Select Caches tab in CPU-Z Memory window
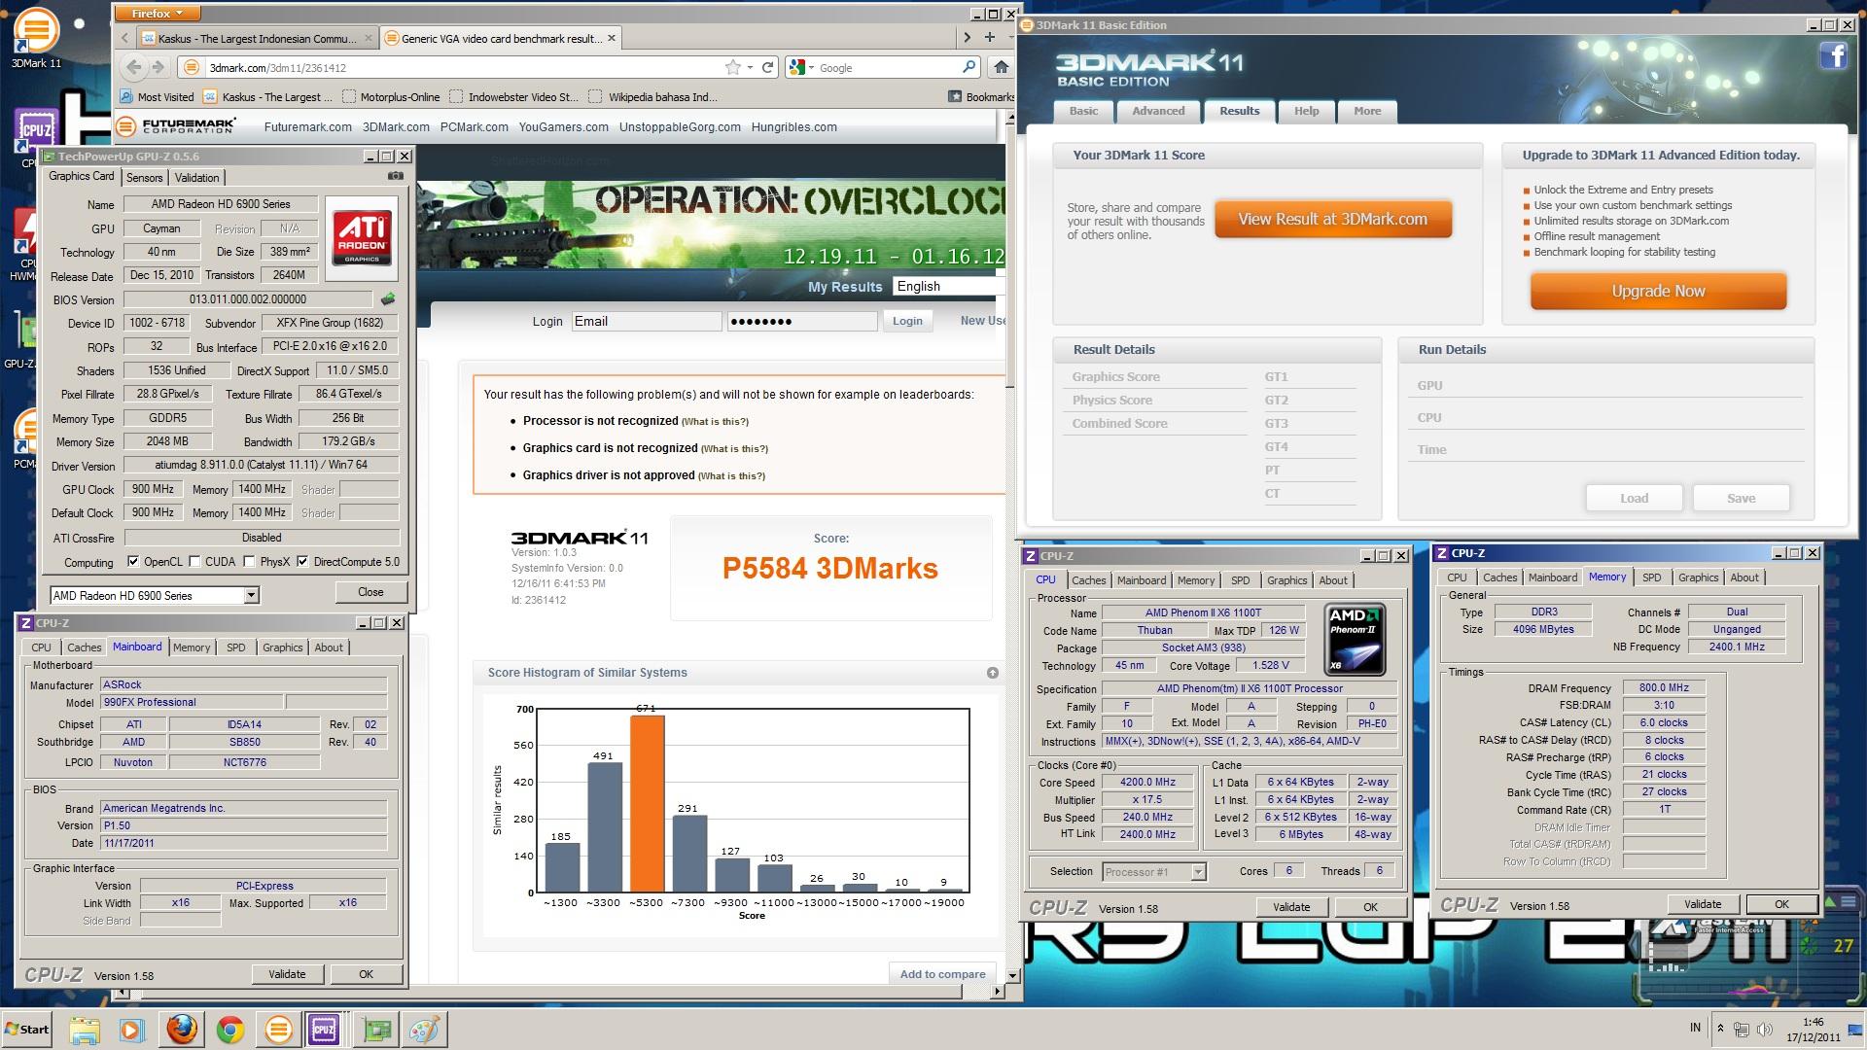Image resolution: width=1867 pixels, height=1050 pixels. click(x=1499, y=577)
